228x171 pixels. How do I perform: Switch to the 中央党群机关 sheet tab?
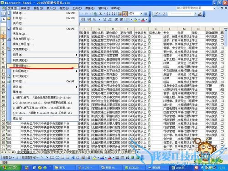pos(26,152)
